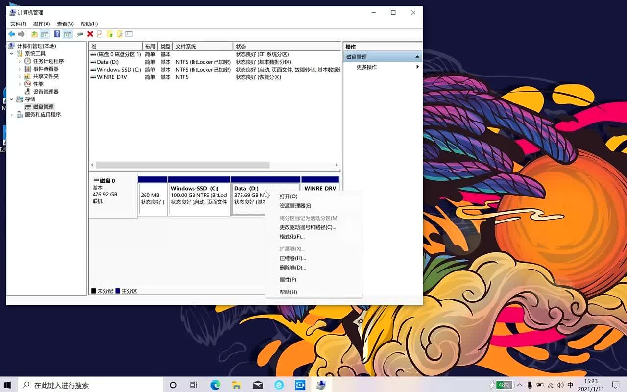
Task: Choose 属性(P) in the context menu
Action: tap(313, 280)
